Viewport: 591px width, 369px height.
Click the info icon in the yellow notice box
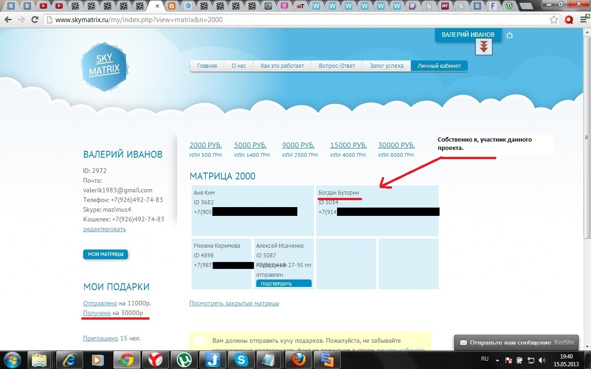click(x=199, y=341)
